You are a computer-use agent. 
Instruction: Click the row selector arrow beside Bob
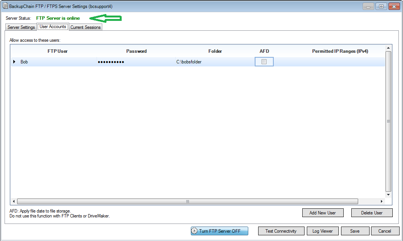coord(14,61)
